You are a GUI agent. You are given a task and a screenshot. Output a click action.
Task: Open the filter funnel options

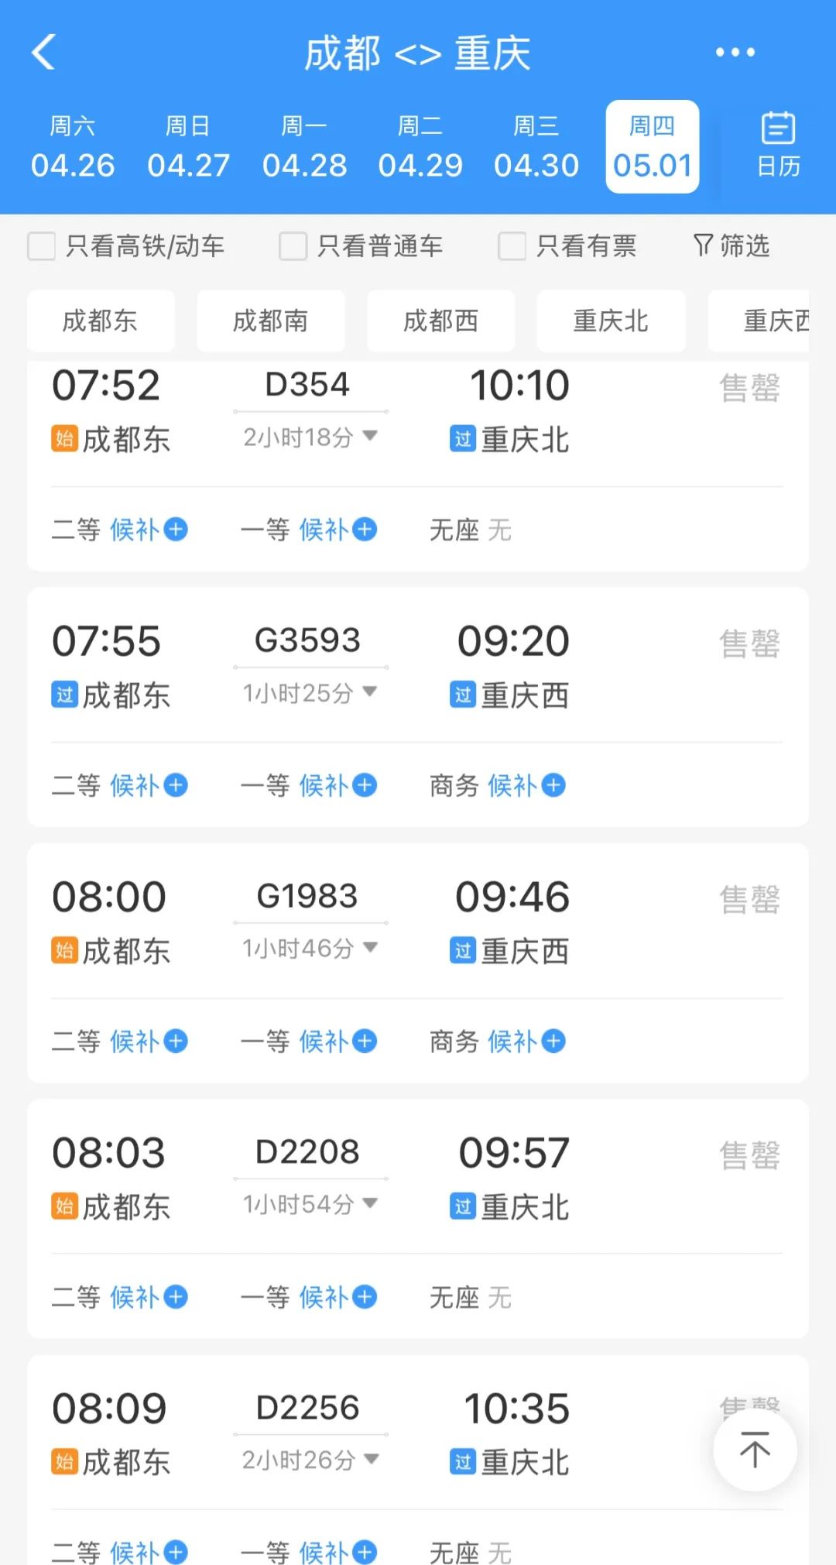tap(731, 246)
